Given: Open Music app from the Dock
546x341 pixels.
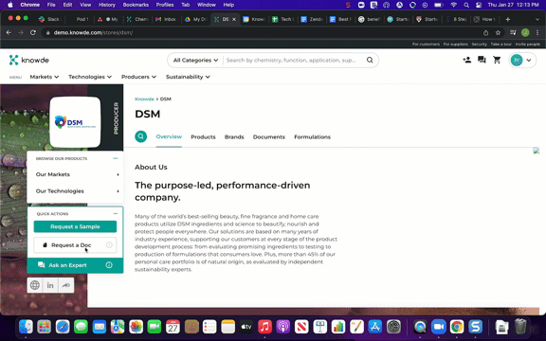Looking at the screenshot, I should coord(265,327).
